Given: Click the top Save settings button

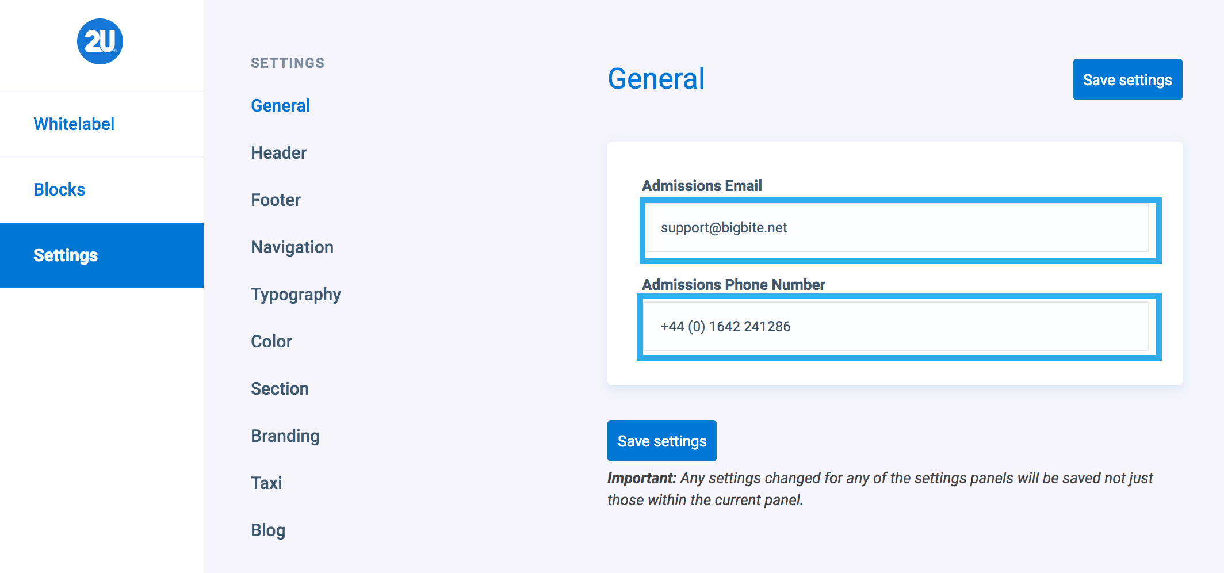Looking at the screenshot, I should [1127, 79].
